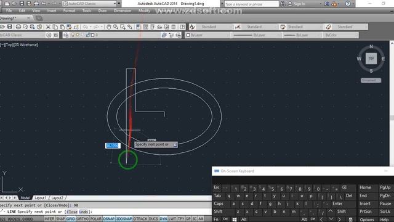This screenshot has height=222, width=394.
Task: Click the keyword search input field
Action: coord(251,4)
